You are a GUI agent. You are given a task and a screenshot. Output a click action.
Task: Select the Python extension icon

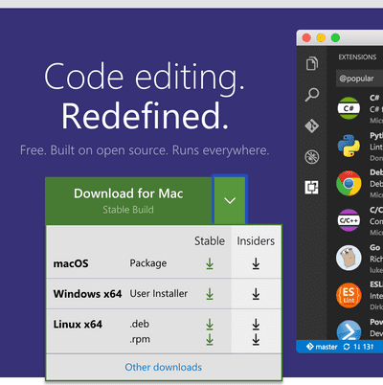[x=349, y=146]
